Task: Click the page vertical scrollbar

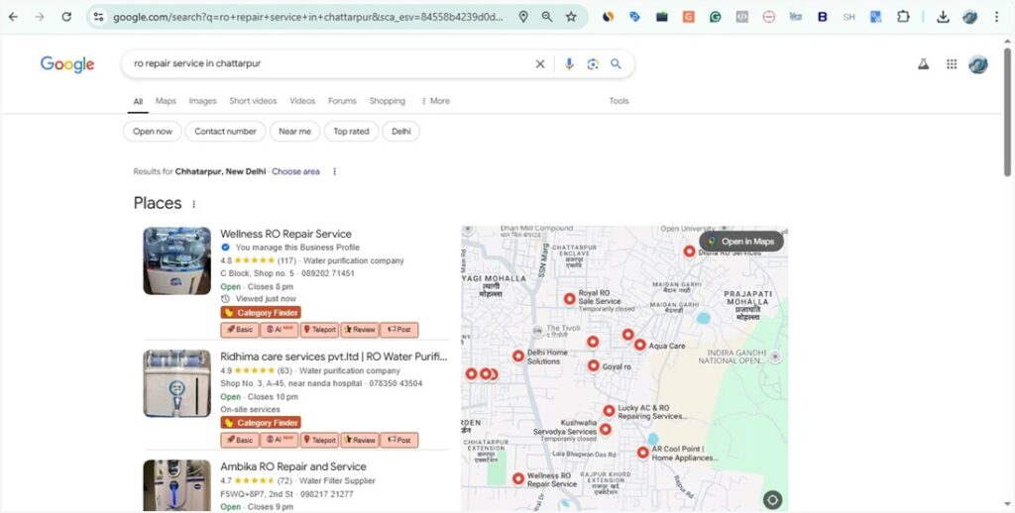Action: pyautogui.click(x=1007, y=110)
